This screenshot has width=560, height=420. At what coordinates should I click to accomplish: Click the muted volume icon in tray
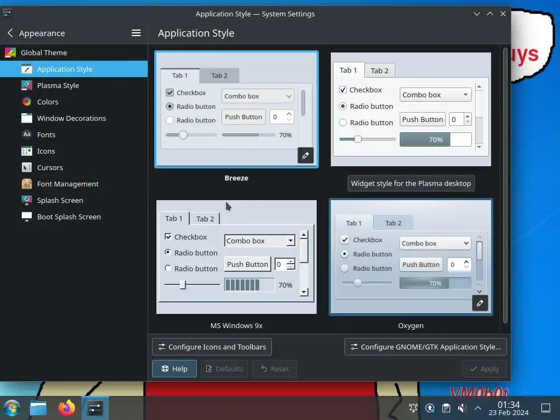coord(462,408)
